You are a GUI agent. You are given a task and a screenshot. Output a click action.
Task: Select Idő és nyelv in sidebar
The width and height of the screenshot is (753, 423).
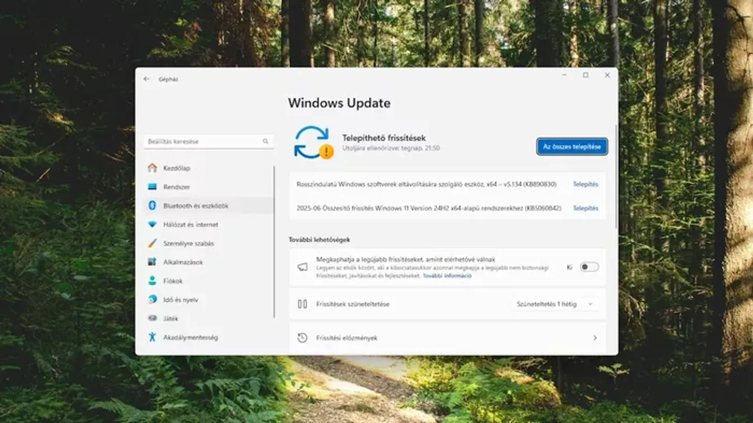tap(209, 300)
